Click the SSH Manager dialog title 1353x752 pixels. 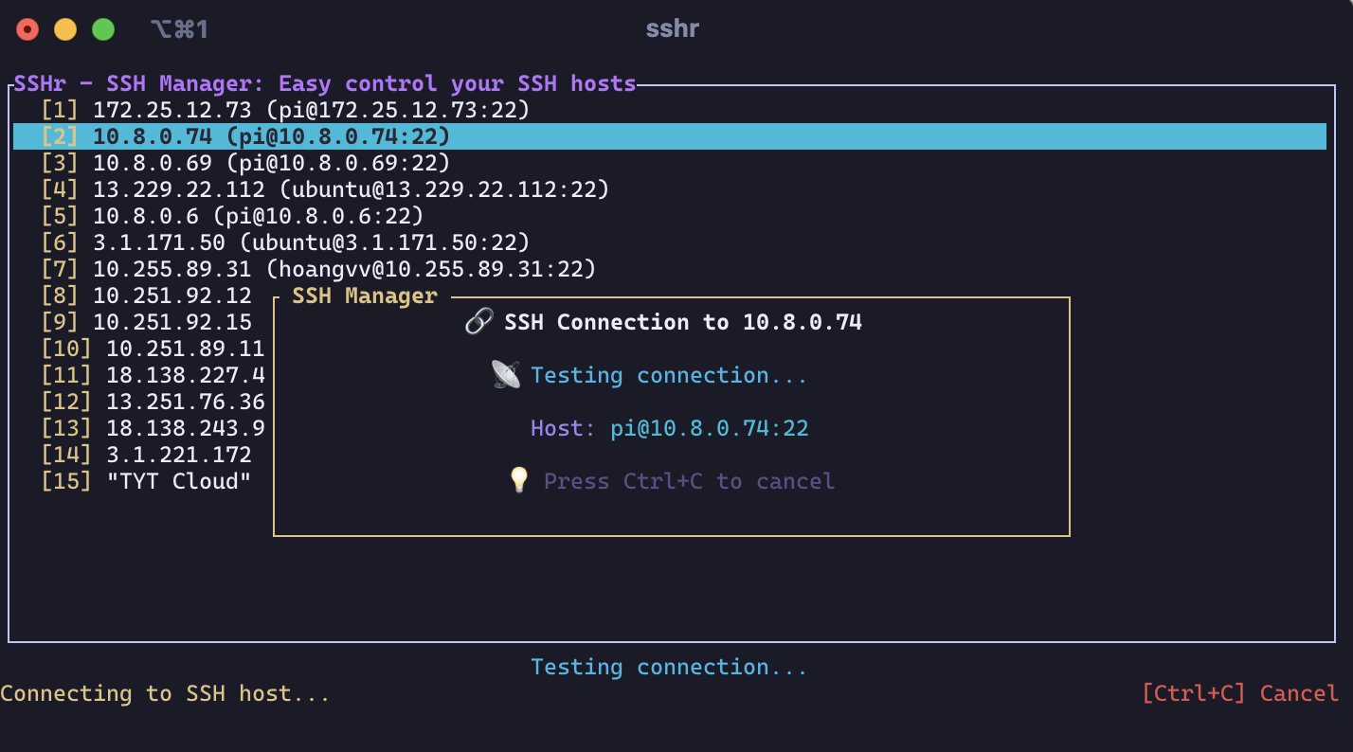(x=365, y=296)
